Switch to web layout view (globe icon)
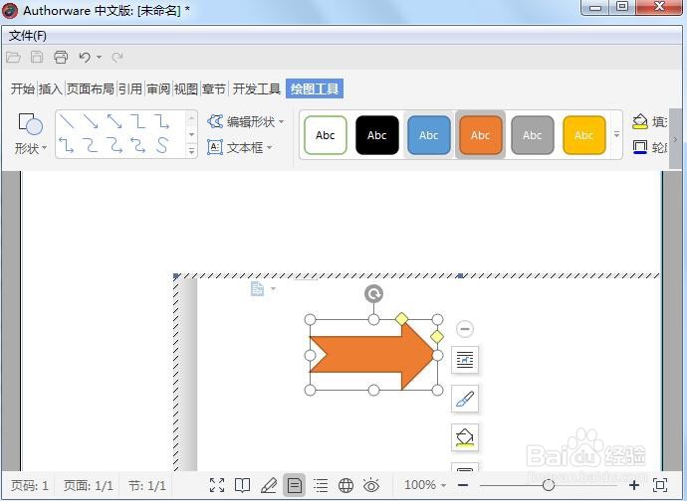 click(x=345, y=485)
